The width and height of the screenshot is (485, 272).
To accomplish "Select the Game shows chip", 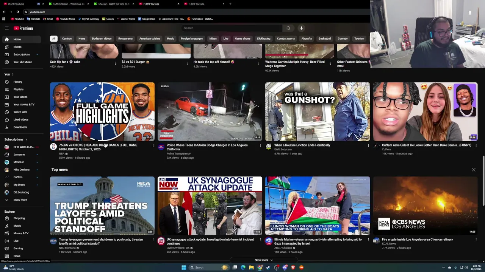I will point(242,39).
